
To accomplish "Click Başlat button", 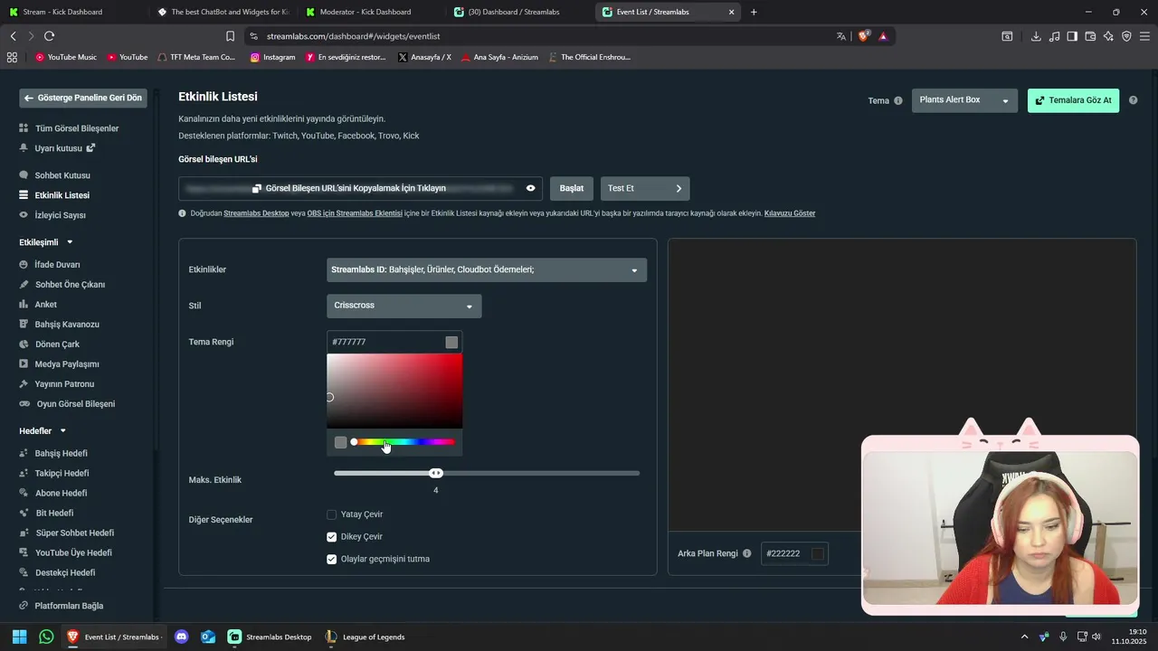I will [572, 188].
